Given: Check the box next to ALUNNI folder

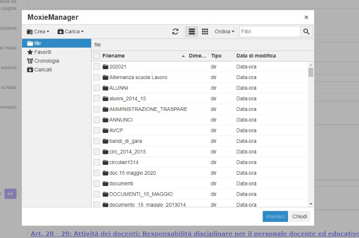Looking at the screenshot, I should click(x=96, y=88).
